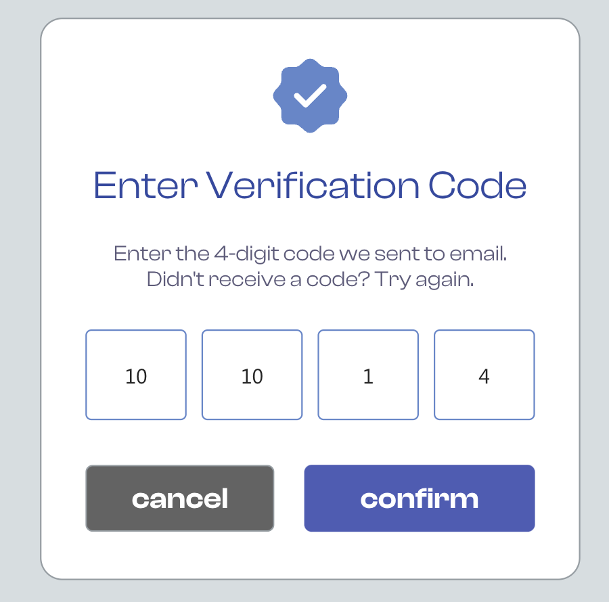This screenshot has height=602, width=609.
Task: Dismiss the dialog with the gray cancel button
Action: click(179, 499)
